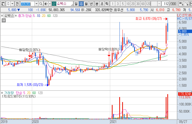Click the 2021 배당락(0.00%) dividend marker label
The image size is (192, 124).
click(x=109, y=49)
